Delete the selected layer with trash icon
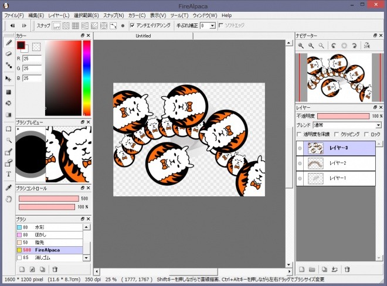The image size is (387, 286). (347, 269)
